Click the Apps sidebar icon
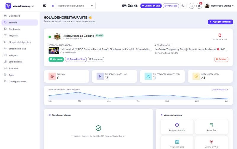 click(x=5, y=75)
